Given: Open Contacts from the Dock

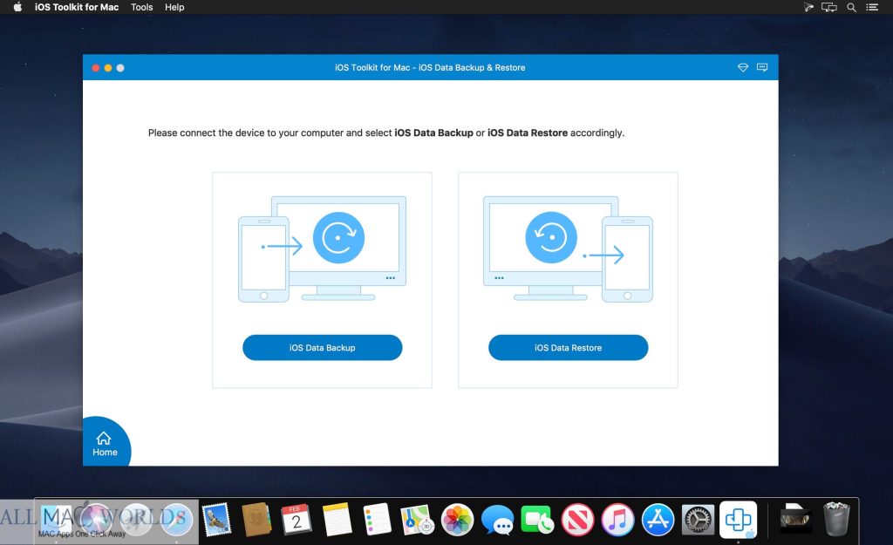Looking at the screenshot, I should (256, 520).
